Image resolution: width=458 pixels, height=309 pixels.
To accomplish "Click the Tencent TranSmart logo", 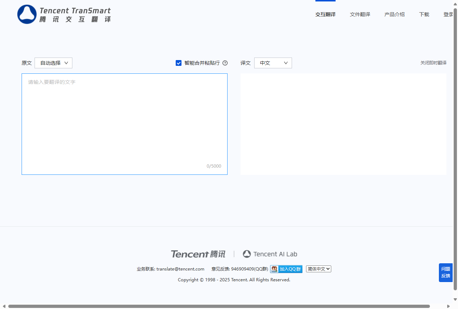I will point(63,14).
